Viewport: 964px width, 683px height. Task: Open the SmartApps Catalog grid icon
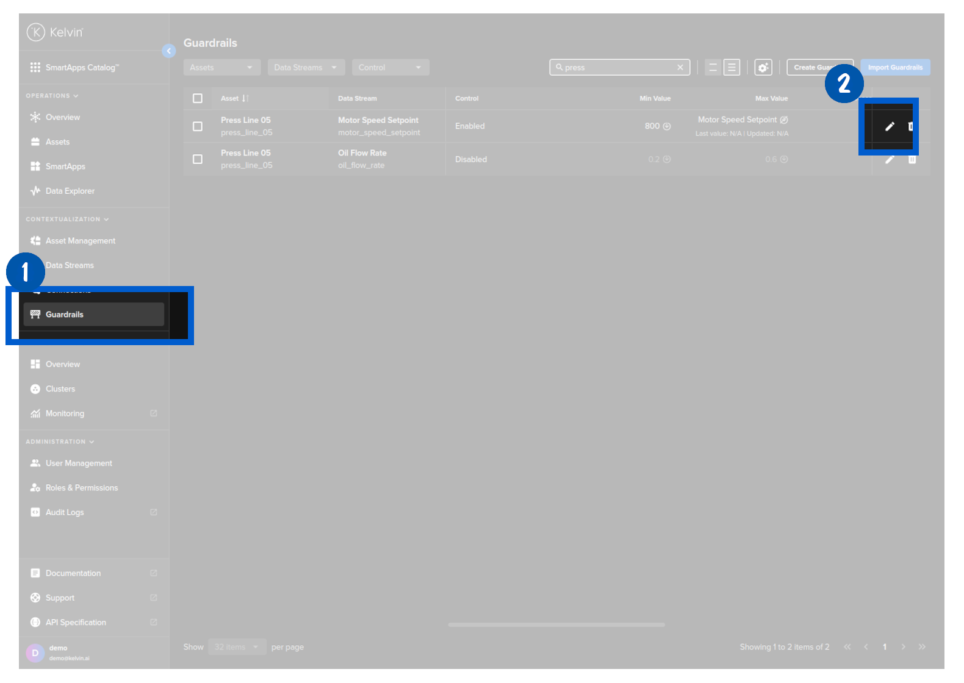pyautogui.click(x=35, y=68)
